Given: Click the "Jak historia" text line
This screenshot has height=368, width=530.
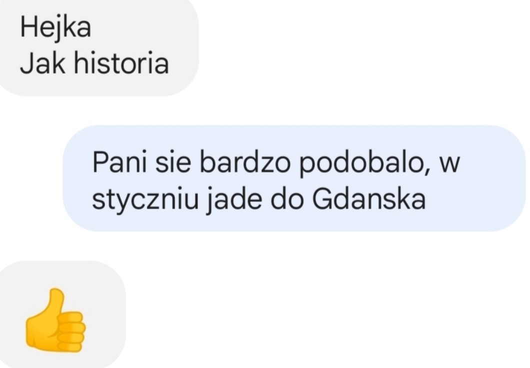Looking at the screenshot, I should point(94,63).
